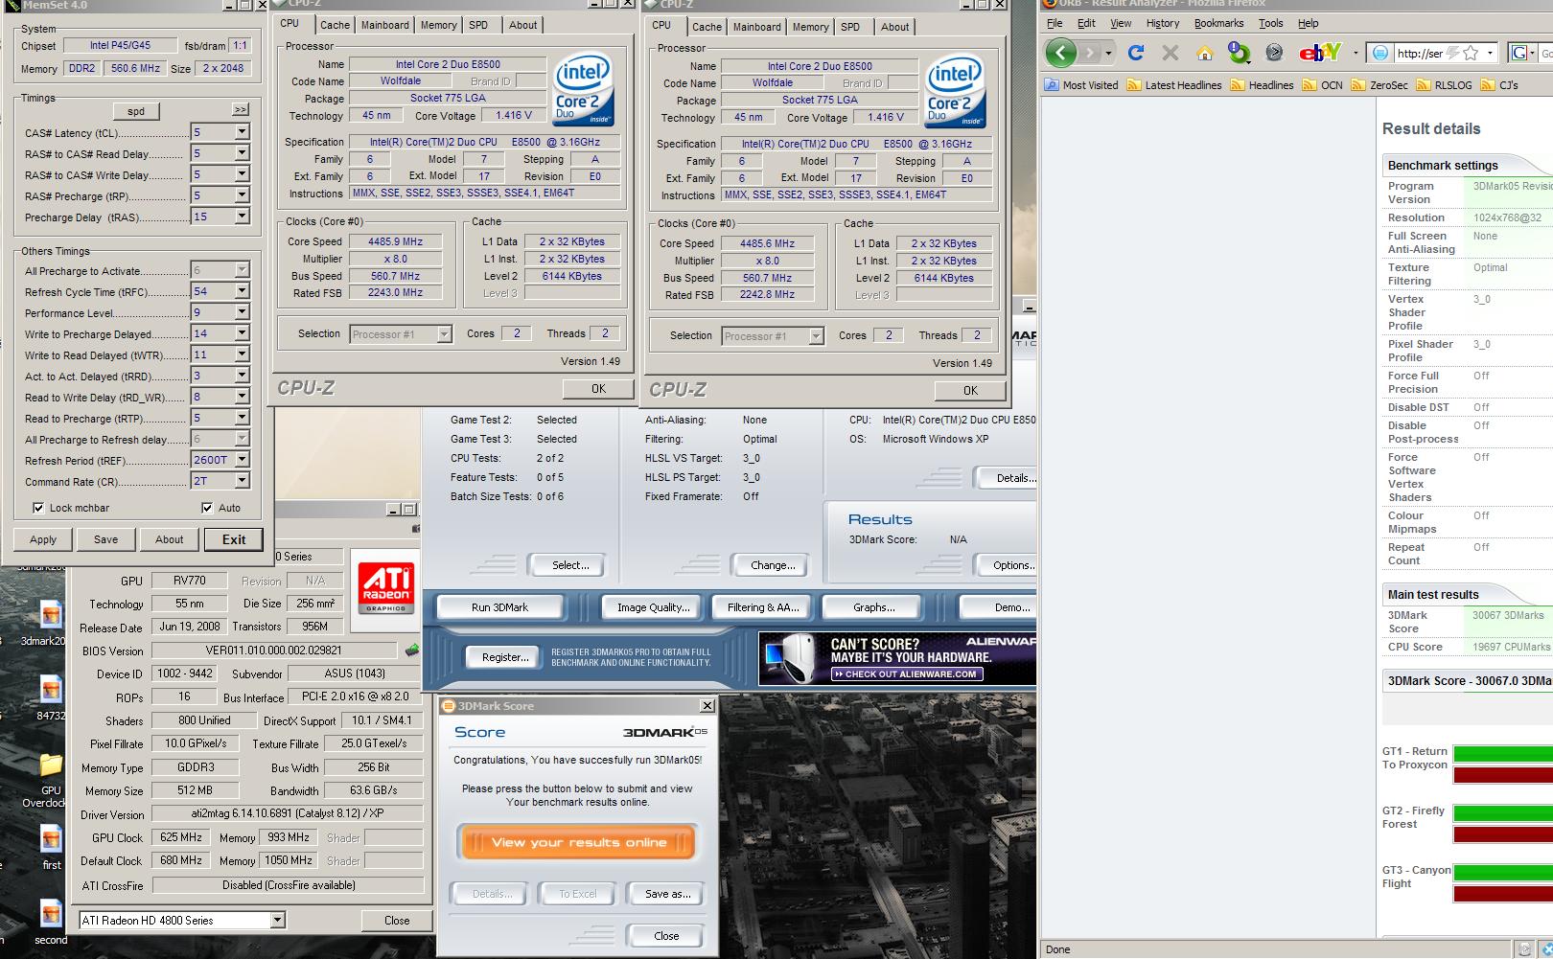
Task: Open the Google search engine icon
Action: coord(1520,53)
